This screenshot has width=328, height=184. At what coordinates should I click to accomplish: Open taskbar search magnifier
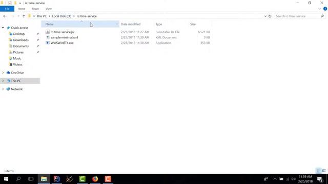coord(18,179)
